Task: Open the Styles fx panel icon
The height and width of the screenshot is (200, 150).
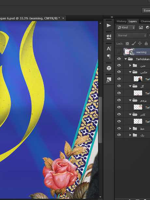Action: coord(109,80)
